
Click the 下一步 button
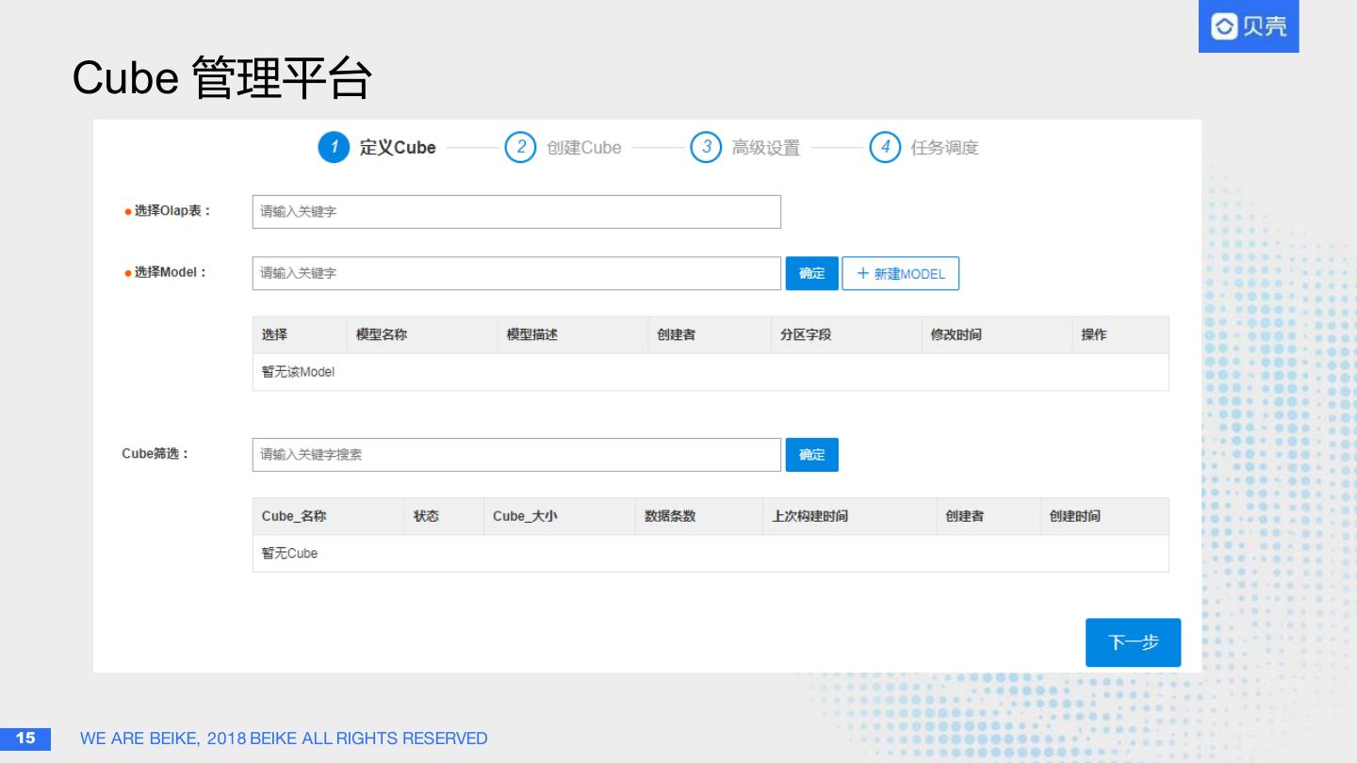[1133, 642]
